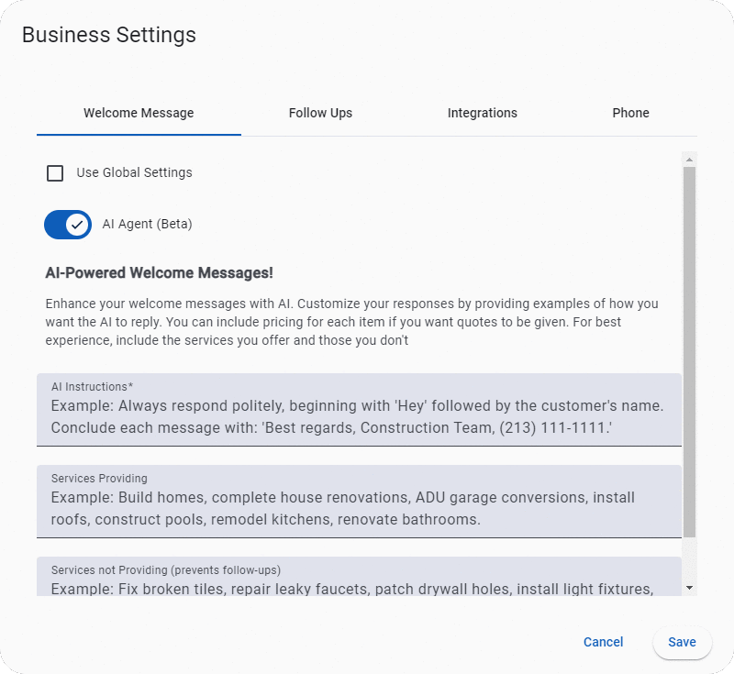This screenshot has height=674, width=734.
Task: Click the scrollbar track below the thumb
Action: tap(689, 559)
